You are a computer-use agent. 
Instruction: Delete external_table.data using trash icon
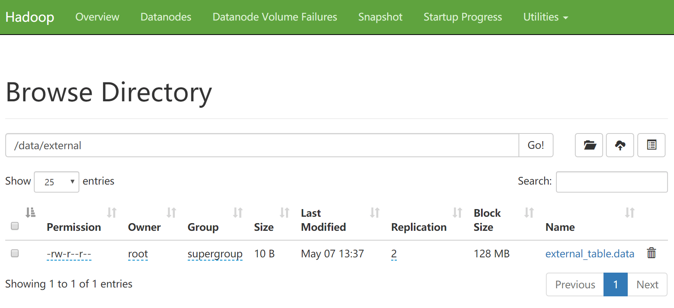[651, 253]
